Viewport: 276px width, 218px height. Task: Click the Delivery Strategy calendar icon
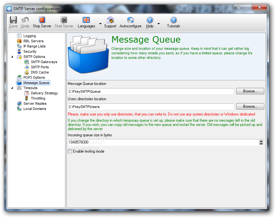[x=27, y=93]
